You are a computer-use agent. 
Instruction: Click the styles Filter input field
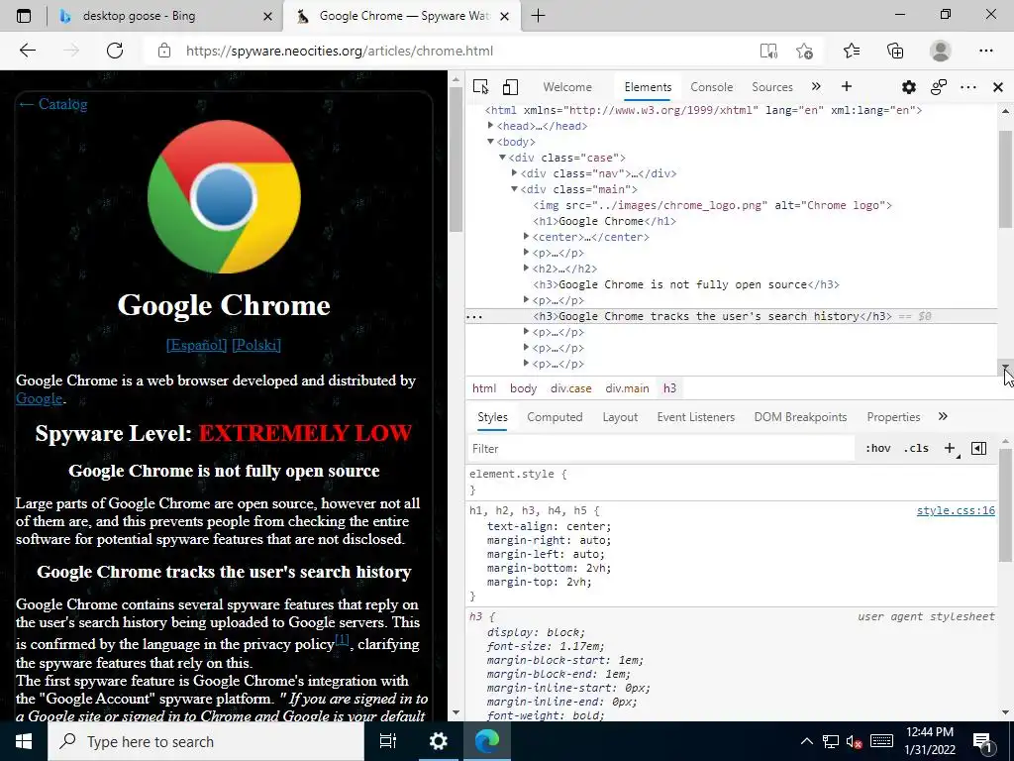coord(660,449)
